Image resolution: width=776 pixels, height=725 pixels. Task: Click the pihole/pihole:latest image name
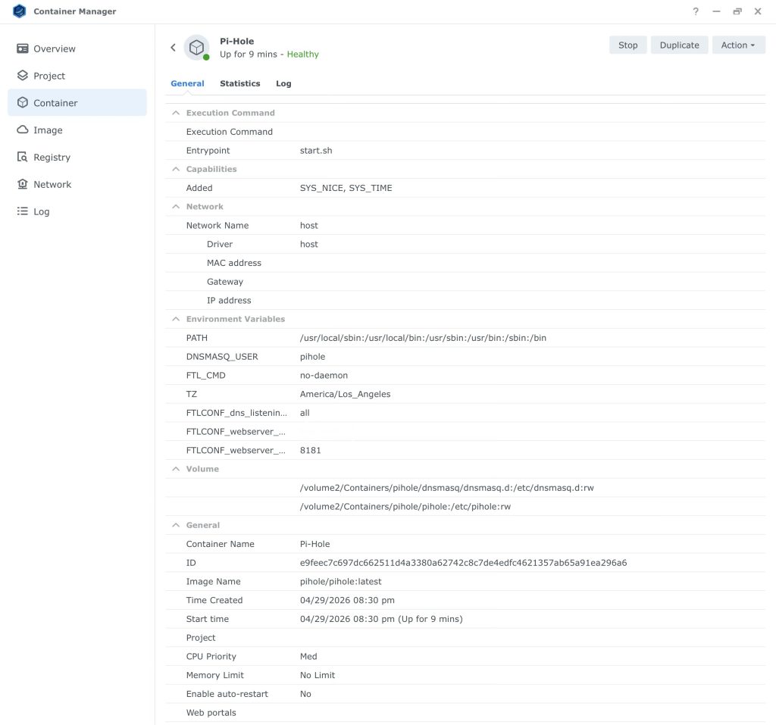coord(340,582)
